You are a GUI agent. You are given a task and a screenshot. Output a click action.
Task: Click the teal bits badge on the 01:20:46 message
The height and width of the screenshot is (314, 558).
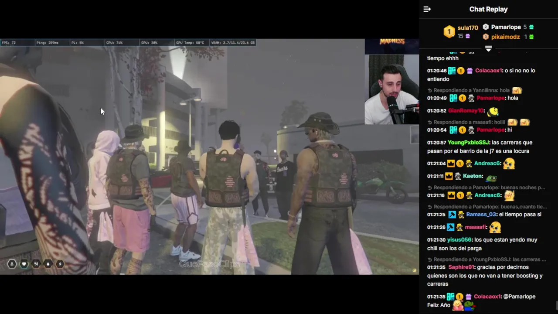[x=452, y=71]
